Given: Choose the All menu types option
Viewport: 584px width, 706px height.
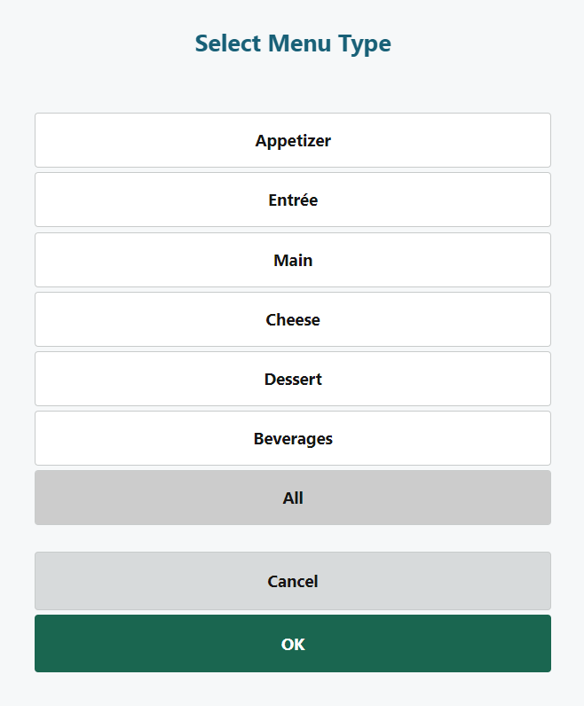Looking at the screenshot, I should pyautogui.click(x=293, y=498).
